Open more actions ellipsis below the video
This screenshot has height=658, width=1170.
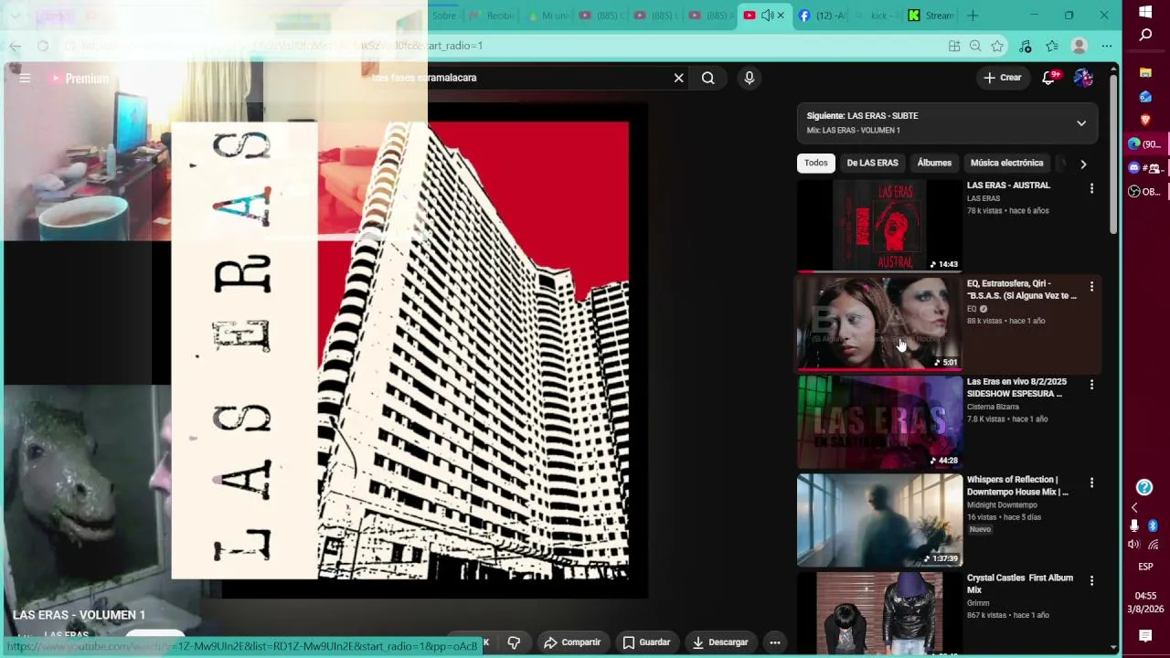click(774, 642)
